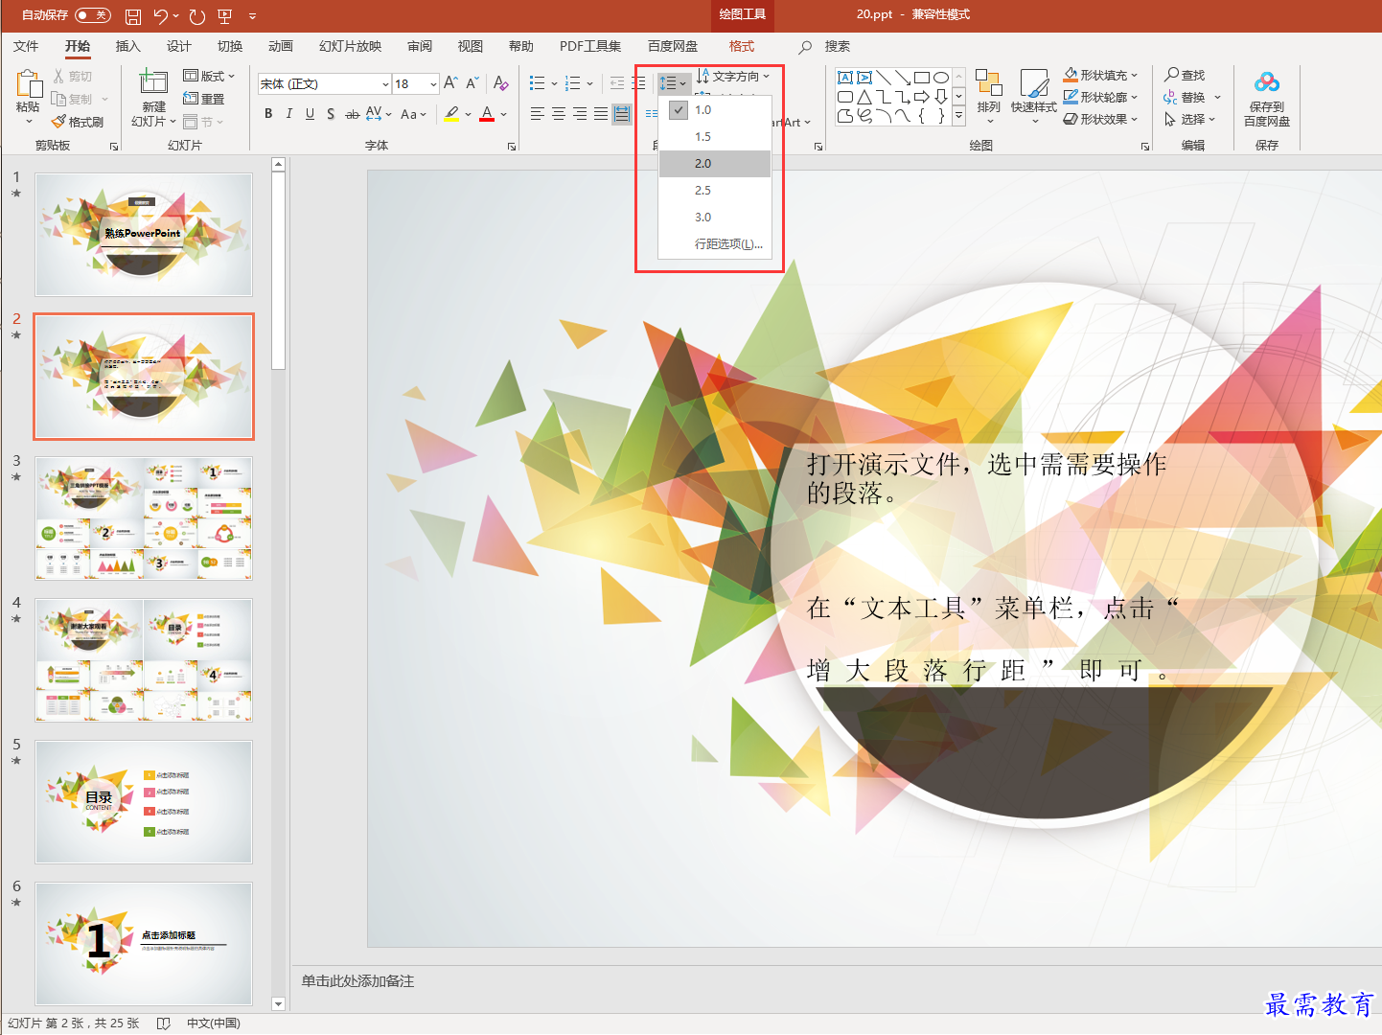Viewport: 1382px width, 1035px height.
Task: Save to Baidu Netdisk 保存到百度网盘
Action: pos(1267,99)
